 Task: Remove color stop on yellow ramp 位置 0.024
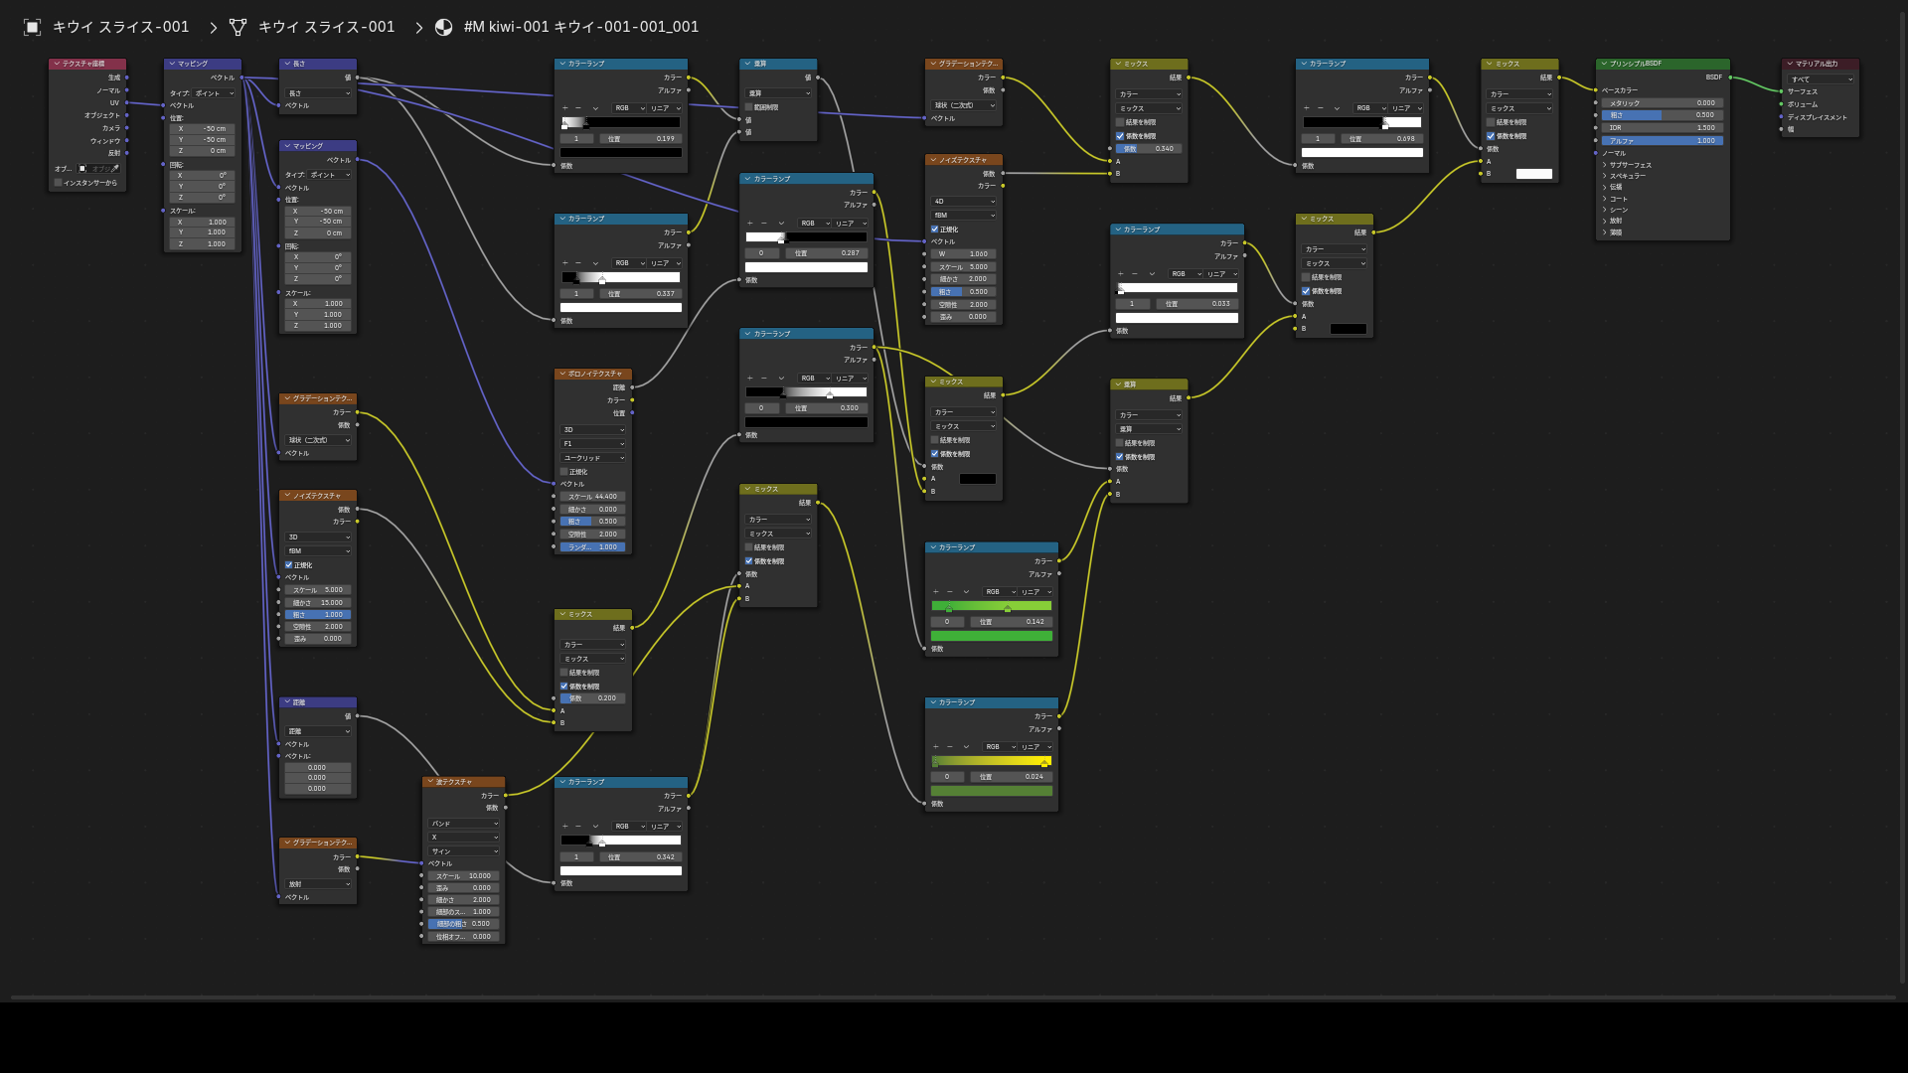[950, 747]
